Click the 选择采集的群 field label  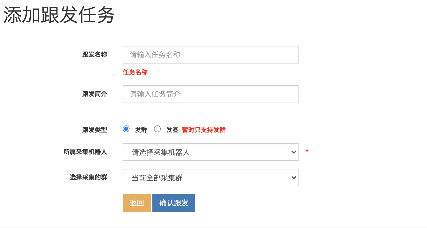(x=88, y=178)
